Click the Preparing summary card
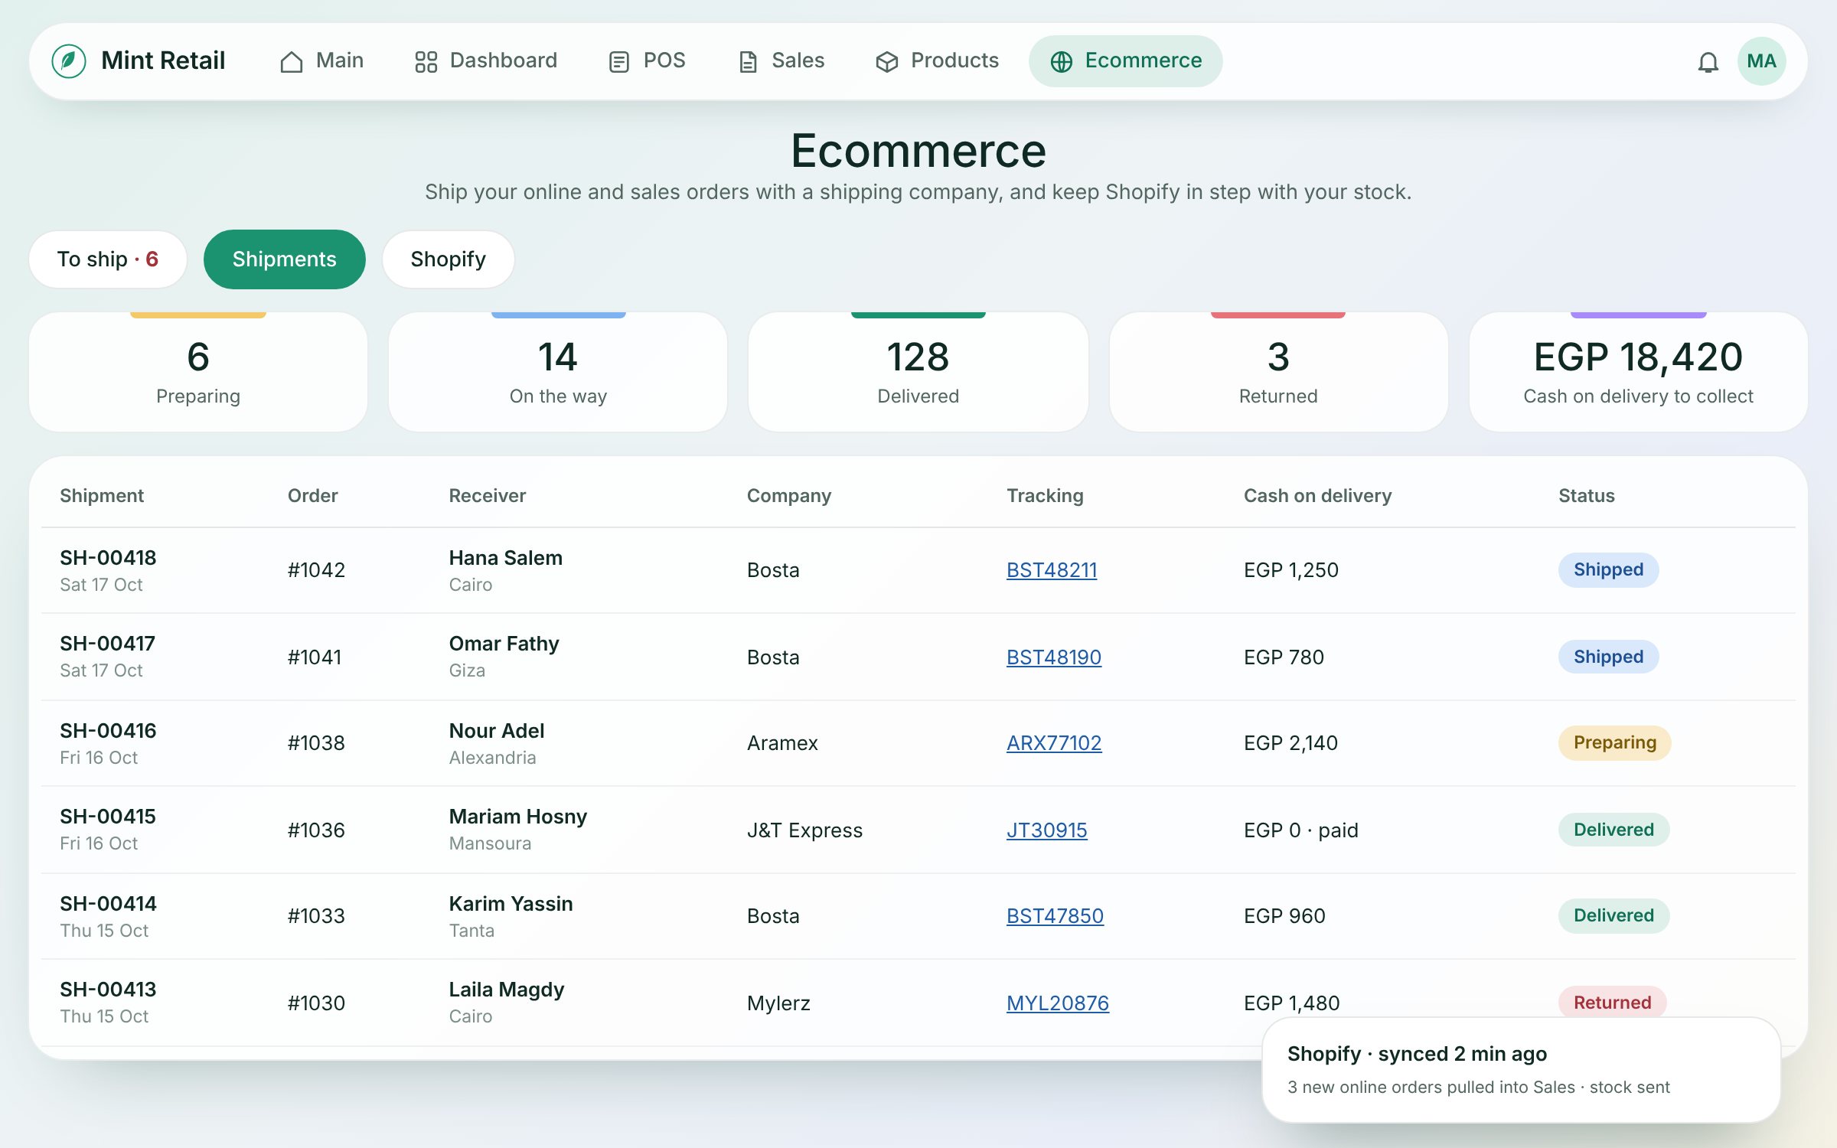The width and height of the screenshot is (1837, 1148). pos(198,372)
